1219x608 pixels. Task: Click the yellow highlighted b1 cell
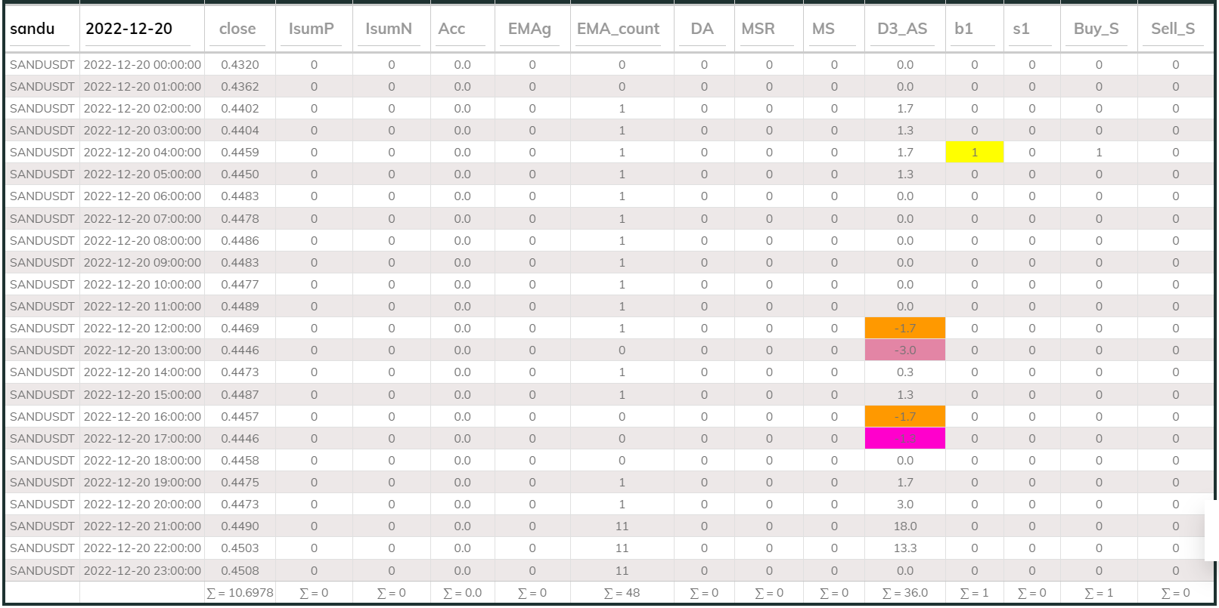(x=974, y=153)
